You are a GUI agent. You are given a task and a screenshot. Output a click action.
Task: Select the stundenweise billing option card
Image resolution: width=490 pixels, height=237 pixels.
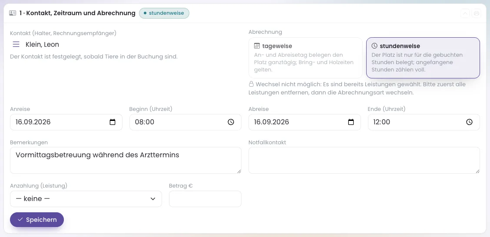pos(423,58)
